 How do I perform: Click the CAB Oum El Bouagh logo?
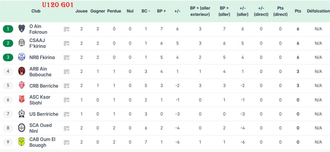click(x=22, y=142)
